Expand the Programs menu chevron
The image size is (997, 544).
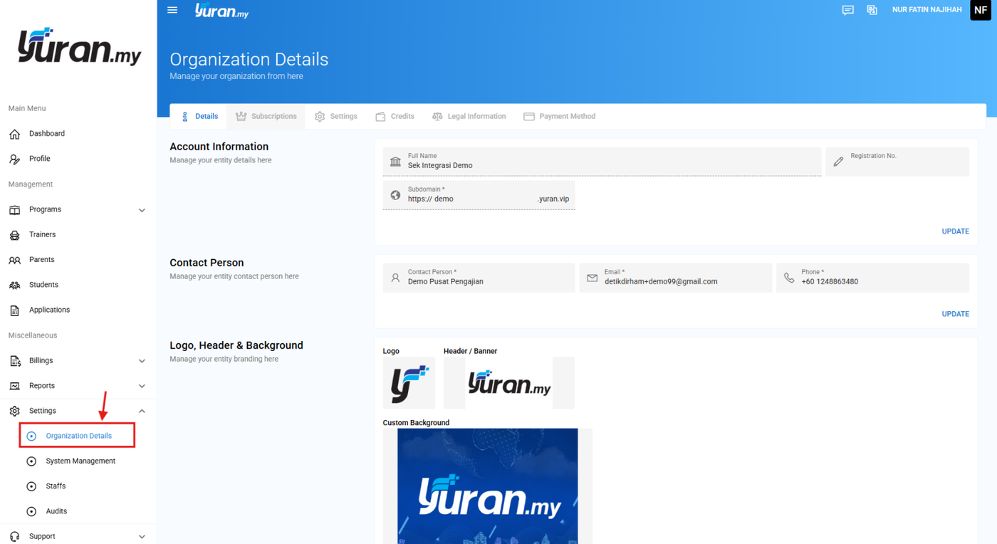pyautogui.click(x=142, y=210)
